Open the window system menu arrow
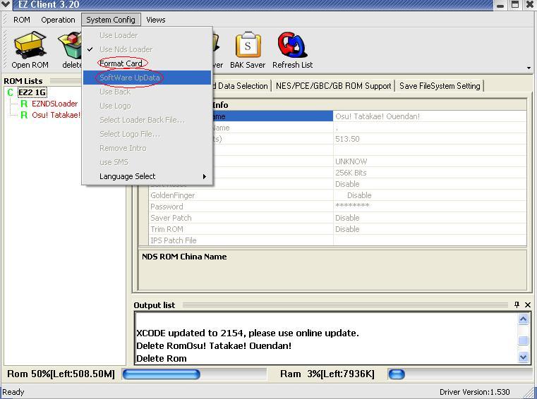This screenshot has height=399, width=537. tap(7, 5)
